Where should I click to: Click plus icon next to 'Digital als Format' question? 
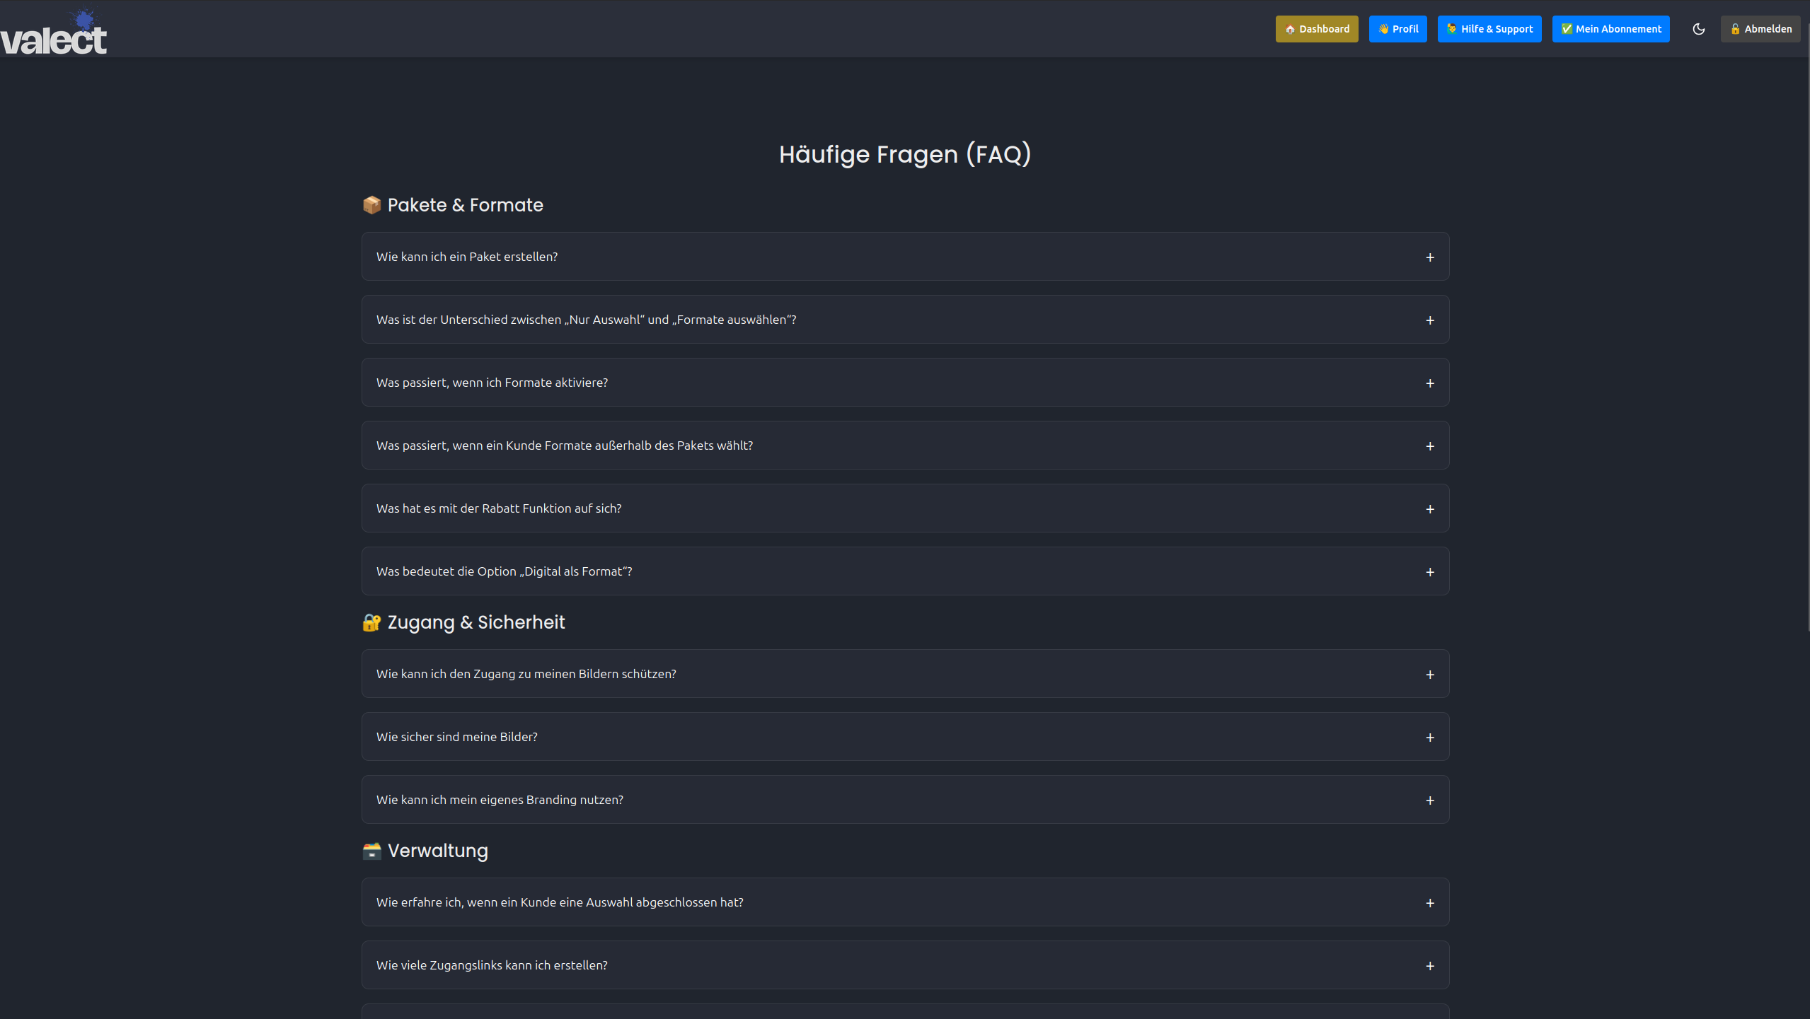[x=1429, y=572]
